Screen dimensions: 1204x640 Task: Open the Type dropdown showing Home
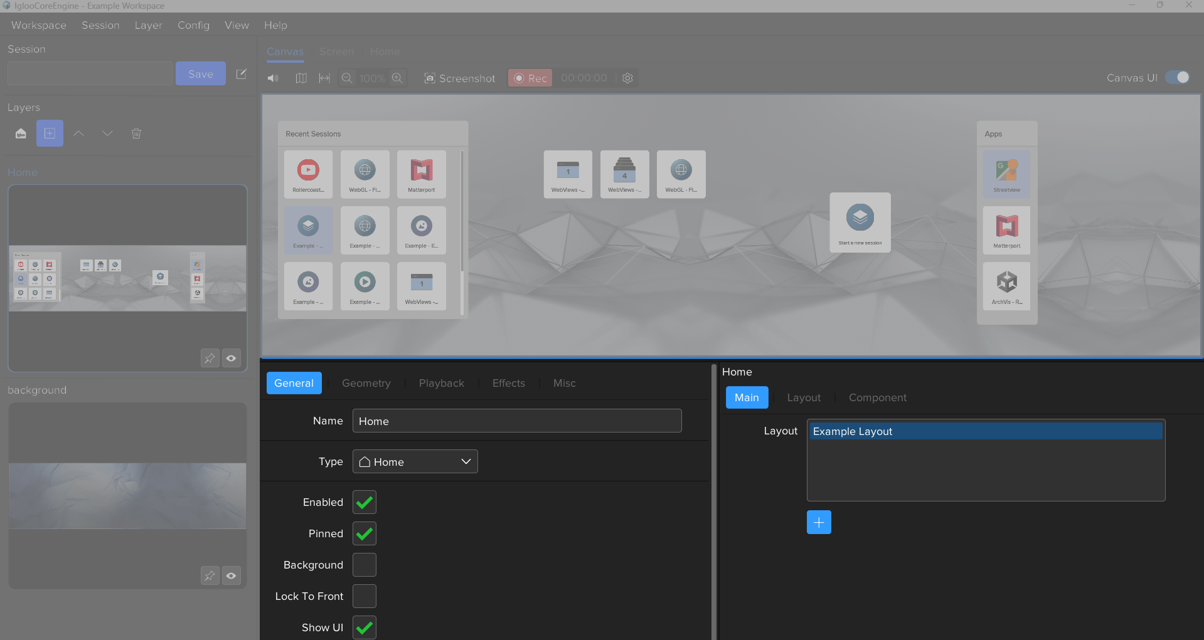pos(415,462)
